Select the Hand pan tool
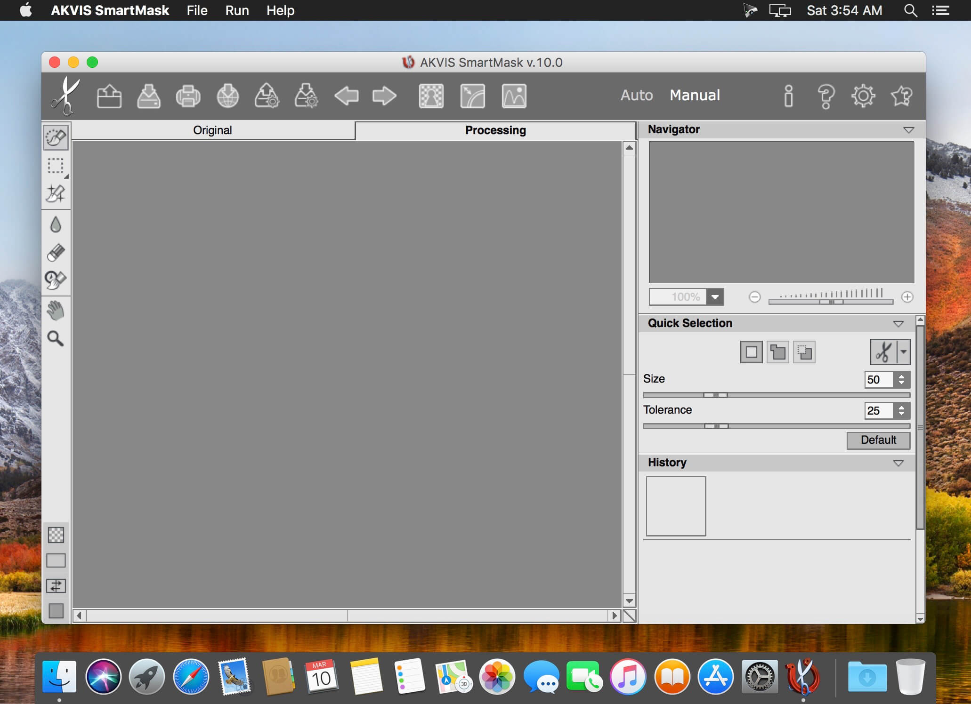971x704 pixels. [x=56, y=311]
